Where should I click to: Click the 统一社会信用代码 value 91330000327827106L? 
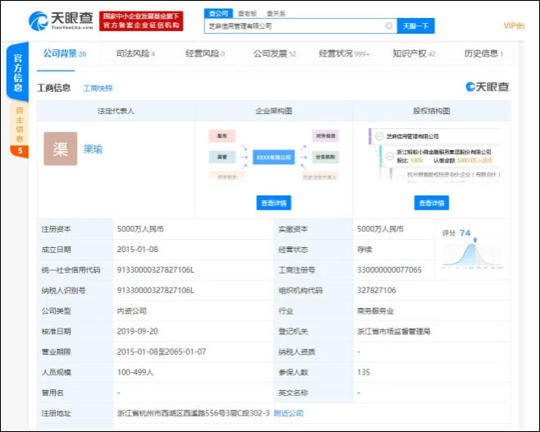(x=156, y=269)
